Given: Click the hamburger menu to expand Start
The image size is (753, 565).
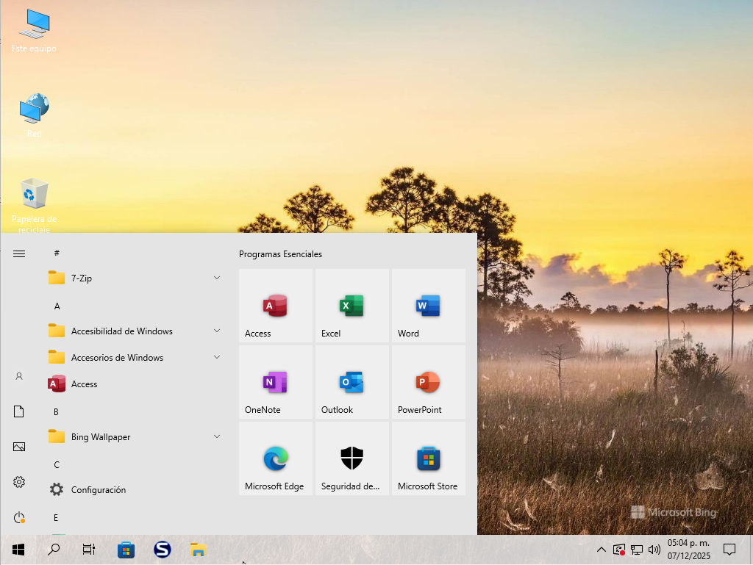Looking at the screenshot, I should (19, 253).
